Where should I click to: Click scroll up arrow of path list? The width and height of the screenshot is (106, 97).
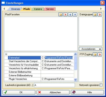75,54
